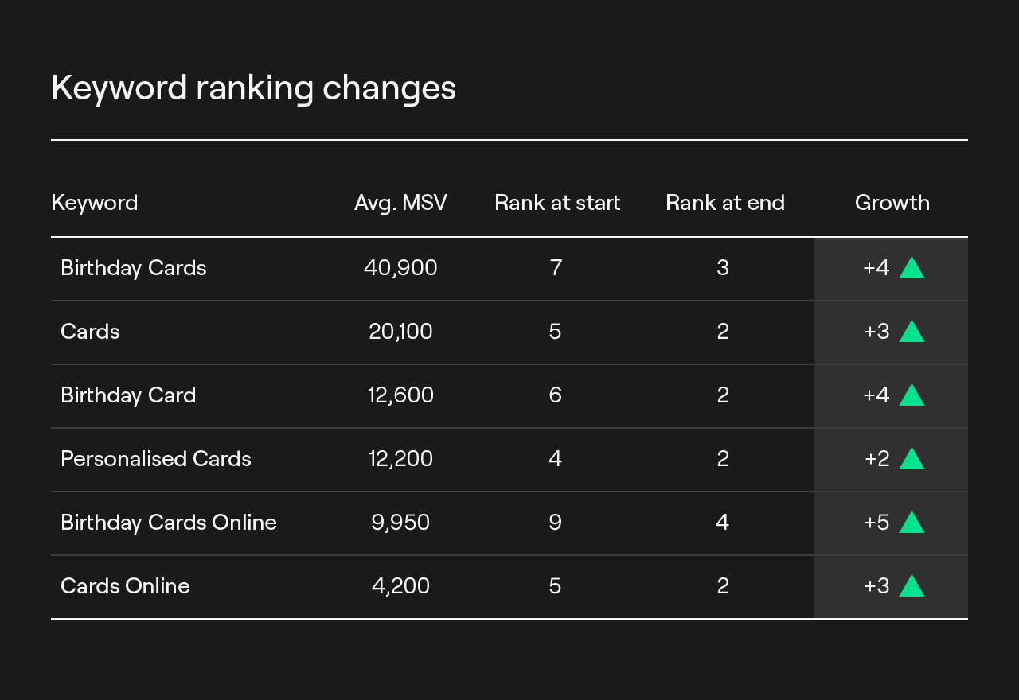Click the green arrow for Birthday Cards Online
The image size is (1019, 700).
pyautogui.click(x=912, y=523)
